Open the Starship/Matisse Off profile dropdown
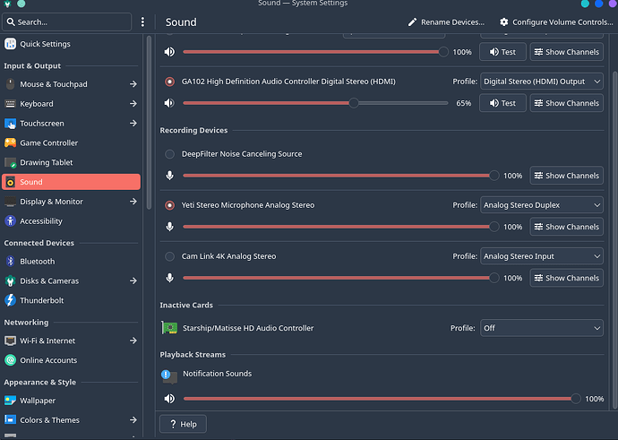618x440 pixels. click(x=542, y=328)
